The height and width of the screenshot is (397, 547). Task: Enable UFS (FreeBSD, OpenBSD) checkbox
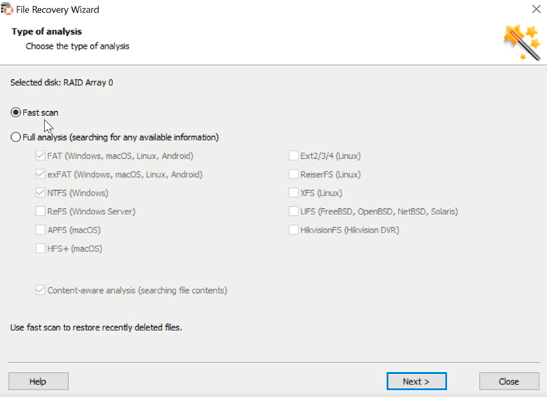pyautogui.click(x=294, y=211)
